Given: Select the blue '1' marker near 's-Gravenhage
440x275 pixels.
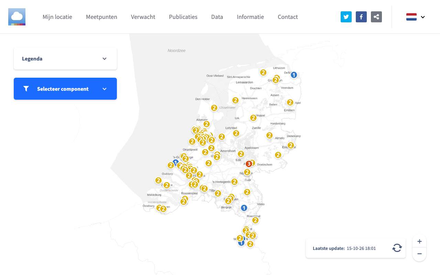Looking at the screenshot, I should pos(176,162).
